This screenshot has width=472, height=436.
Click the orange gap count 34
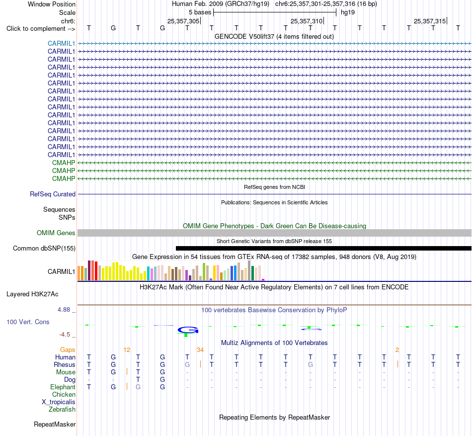200,350
